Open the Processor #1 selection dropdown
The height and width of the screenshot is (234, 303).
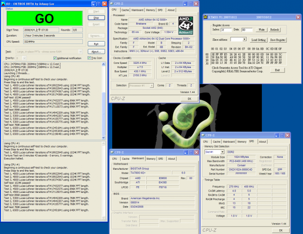151,86
